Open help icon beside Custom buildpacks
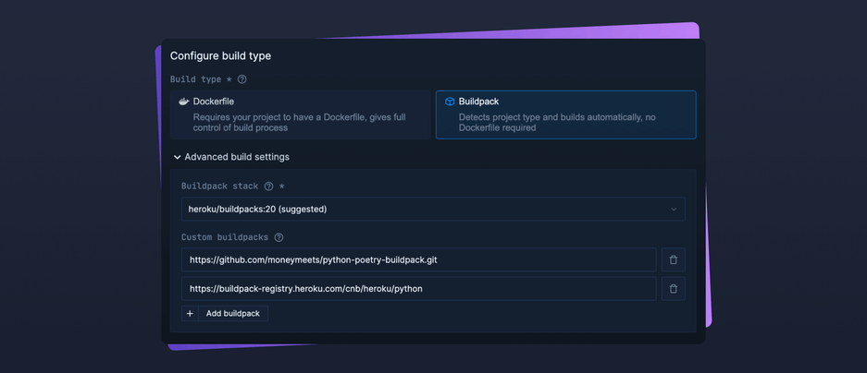This screenshot has width=867, height=373. tap(279, 237)
